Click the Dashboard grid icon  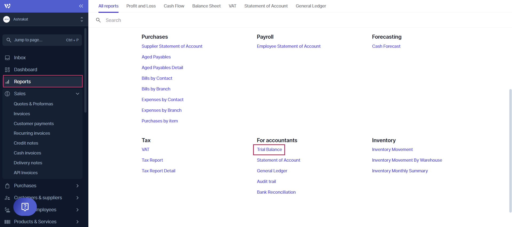coord(7,70)
